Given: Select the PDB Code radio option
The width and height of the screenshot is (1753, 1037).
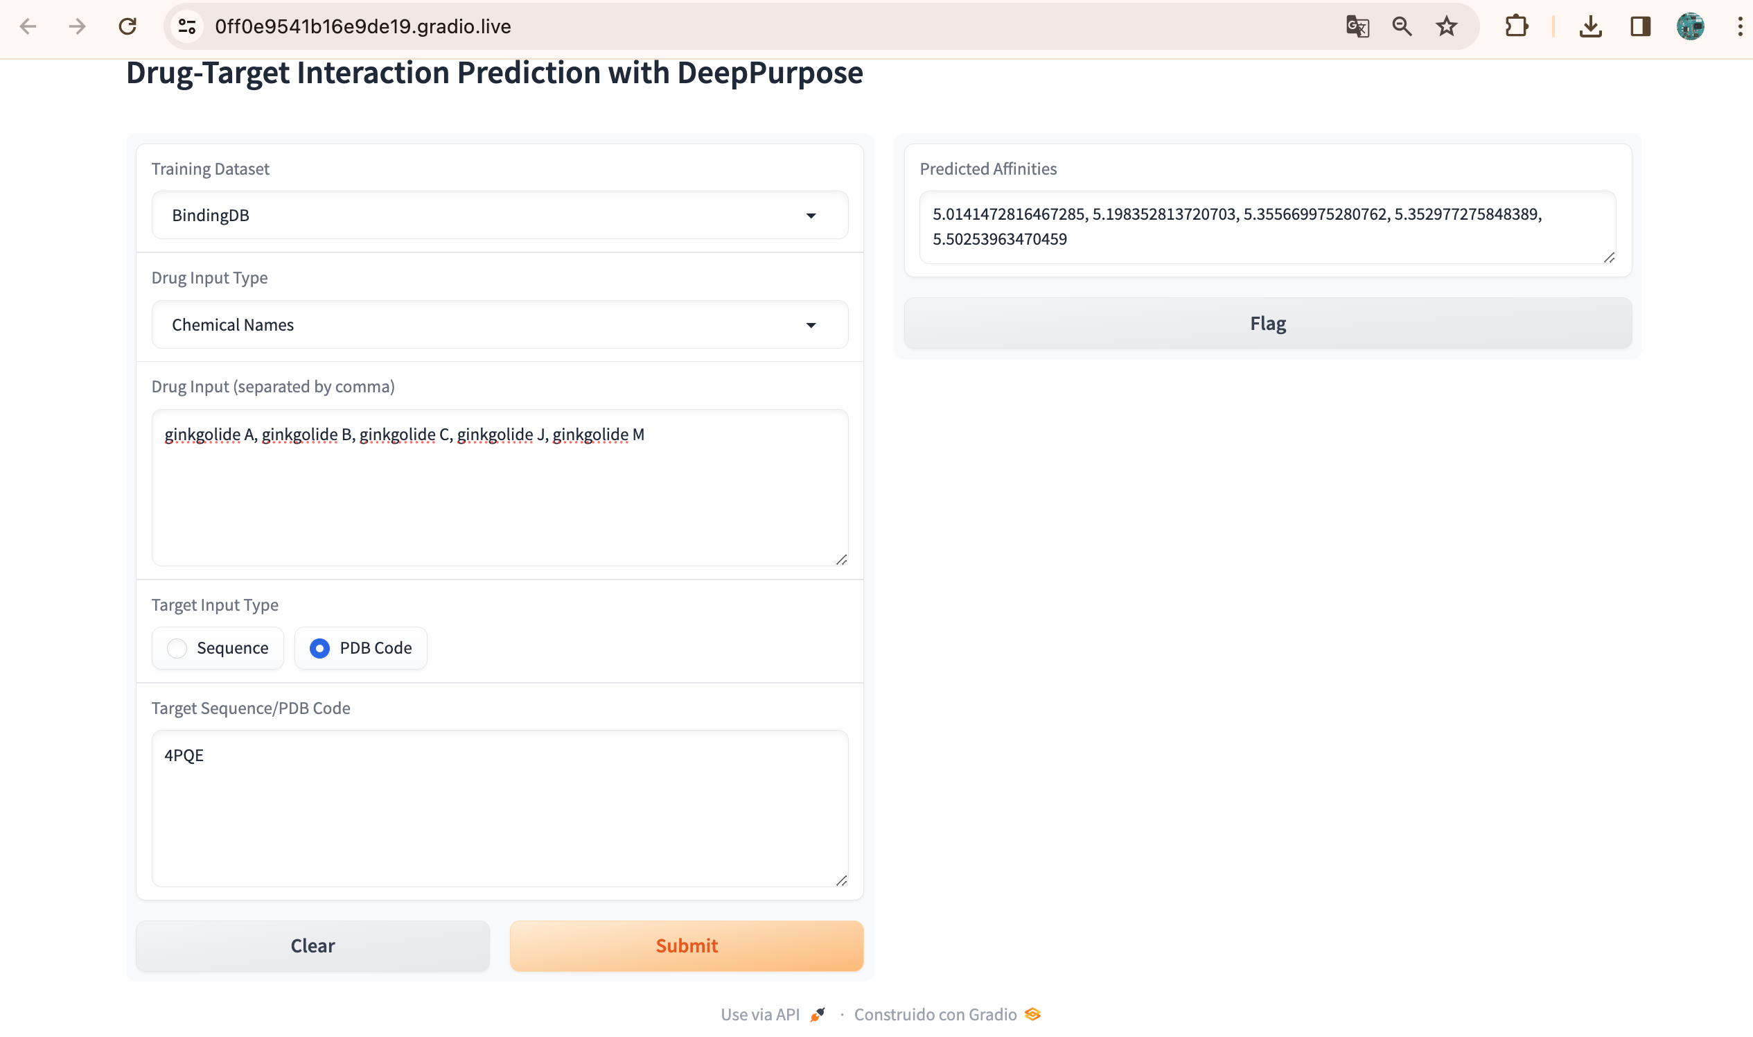Looking at the screenshot, I should 320,647.
